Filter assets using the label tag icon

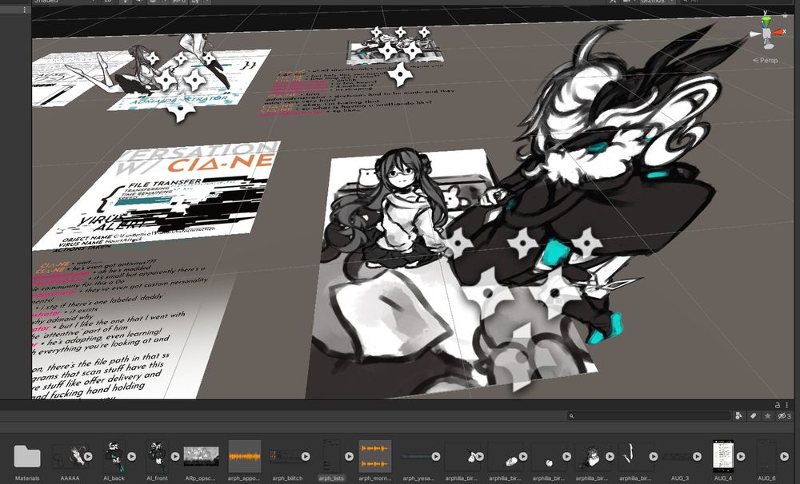[x=753, y=415]
